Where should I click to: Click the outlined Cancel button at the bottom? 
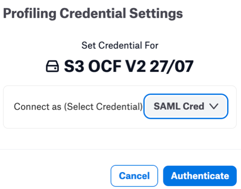pos(134,175)
